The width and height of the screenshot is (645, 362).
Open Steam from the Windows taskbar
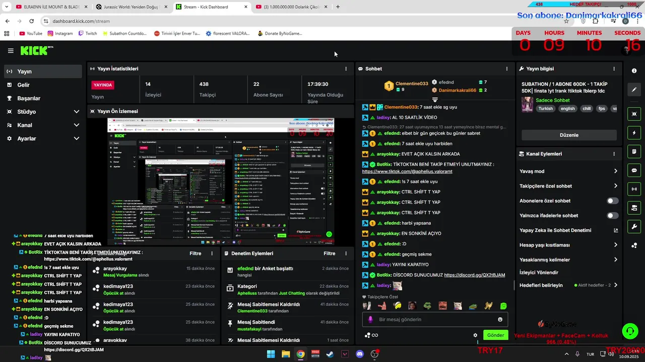[x=330, y=354]
